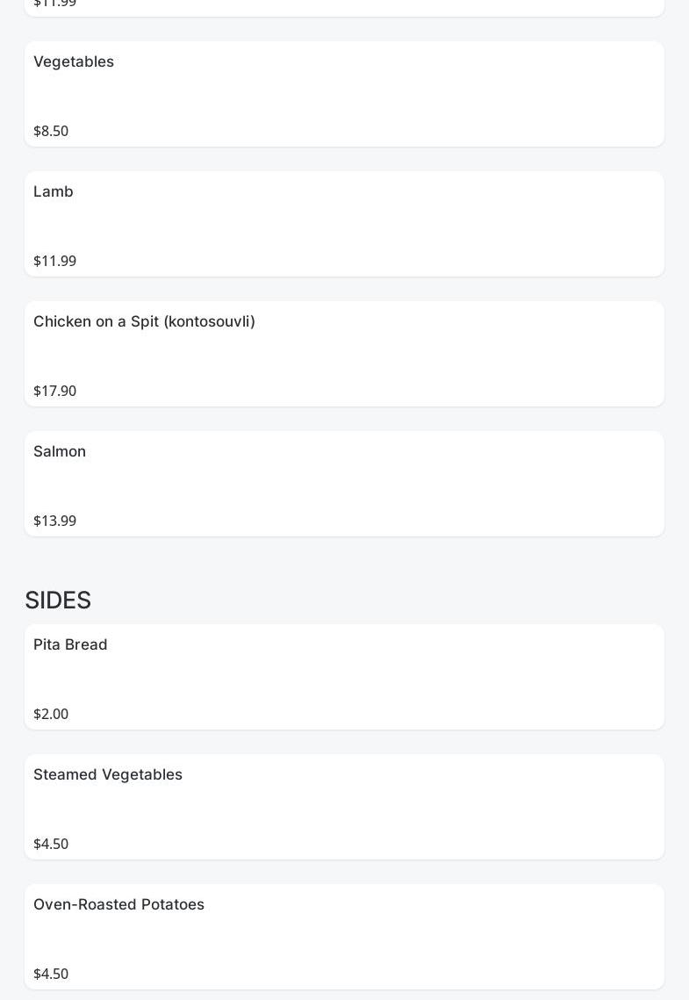The image size is (689, 1000).
Task: Select the $2.00 Pita Bread price
Action: tap(51, 714)
